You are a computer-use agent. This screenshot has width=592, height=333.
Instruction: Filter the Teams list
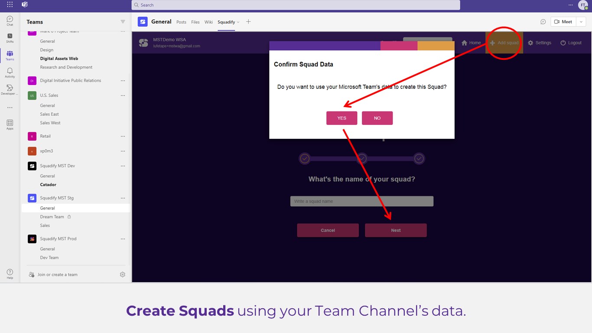[123, 22]
